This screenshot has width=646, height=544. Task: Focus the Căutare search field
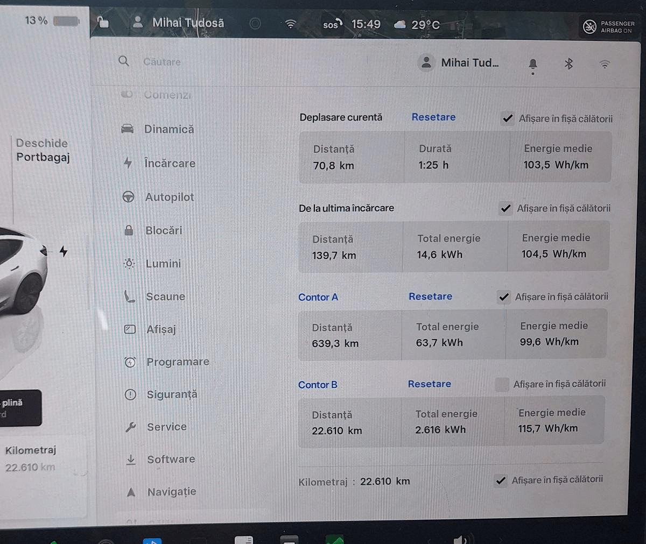click(x=162, y=62)
